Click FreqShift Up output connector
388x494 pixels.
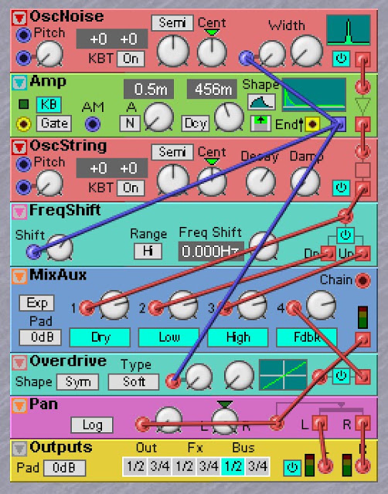pos(362,253)
